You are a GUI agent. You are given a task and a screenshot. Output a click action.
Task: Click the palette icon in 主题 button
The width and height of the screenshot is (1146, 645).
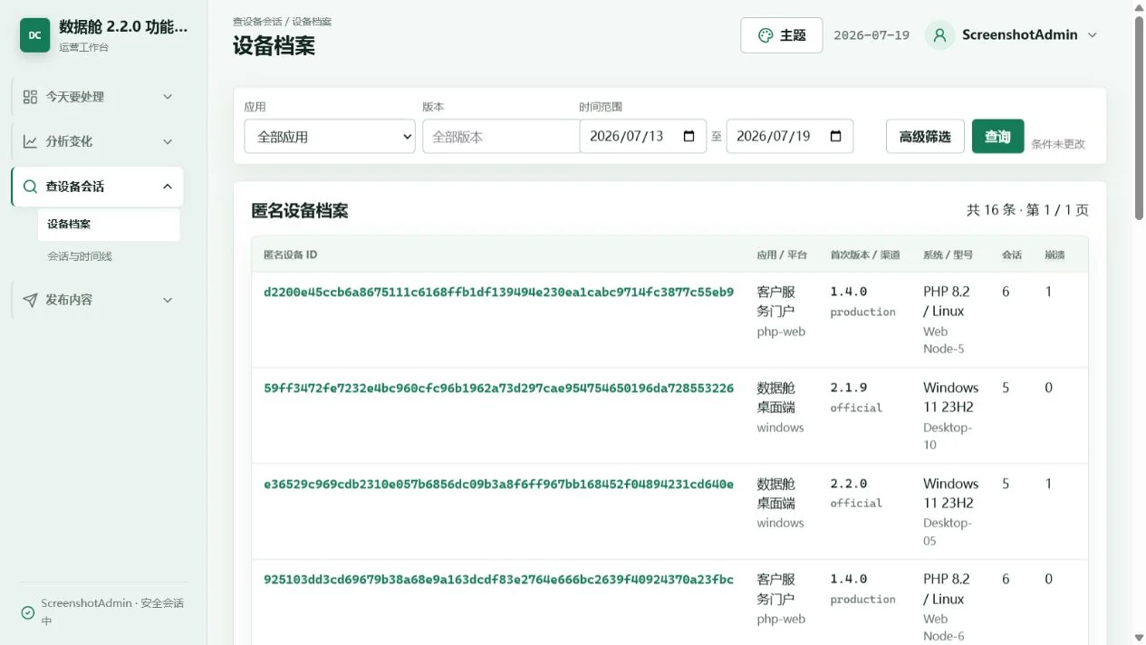(x=766, y=35)
